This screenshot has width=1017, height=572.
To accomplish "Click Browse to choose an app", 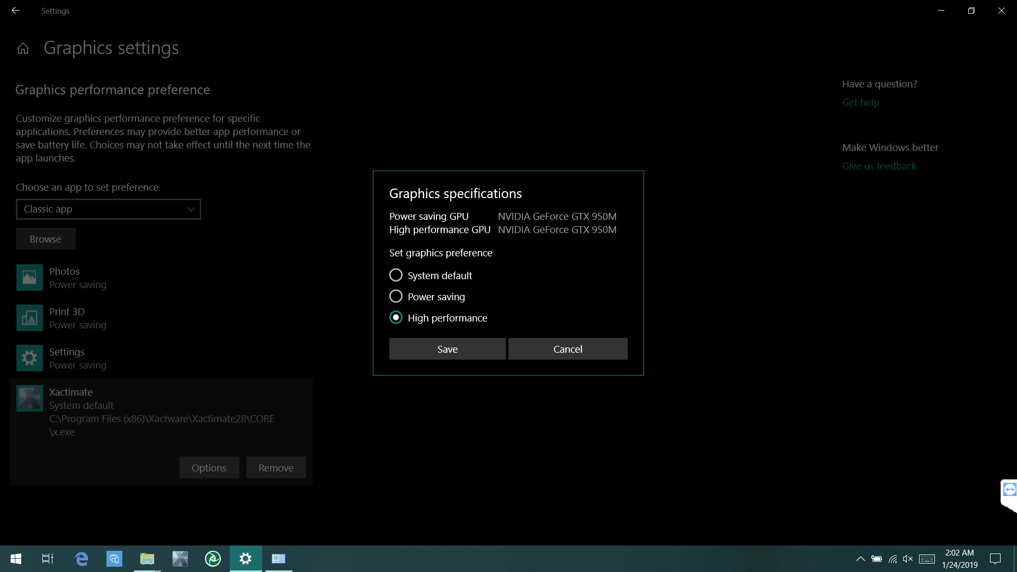I will (46, 239).
